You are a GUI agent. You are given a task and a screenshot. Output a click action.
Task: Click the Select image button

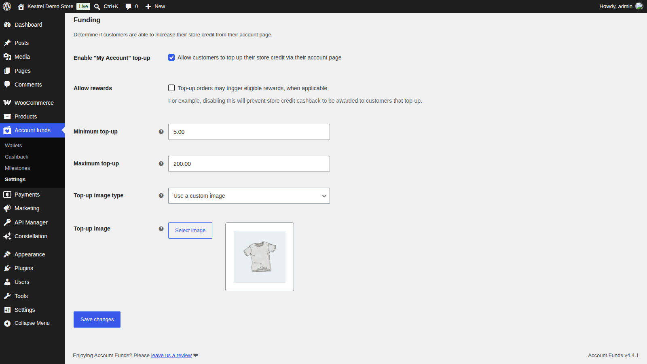pyautogui.click(x=190, y=231)
